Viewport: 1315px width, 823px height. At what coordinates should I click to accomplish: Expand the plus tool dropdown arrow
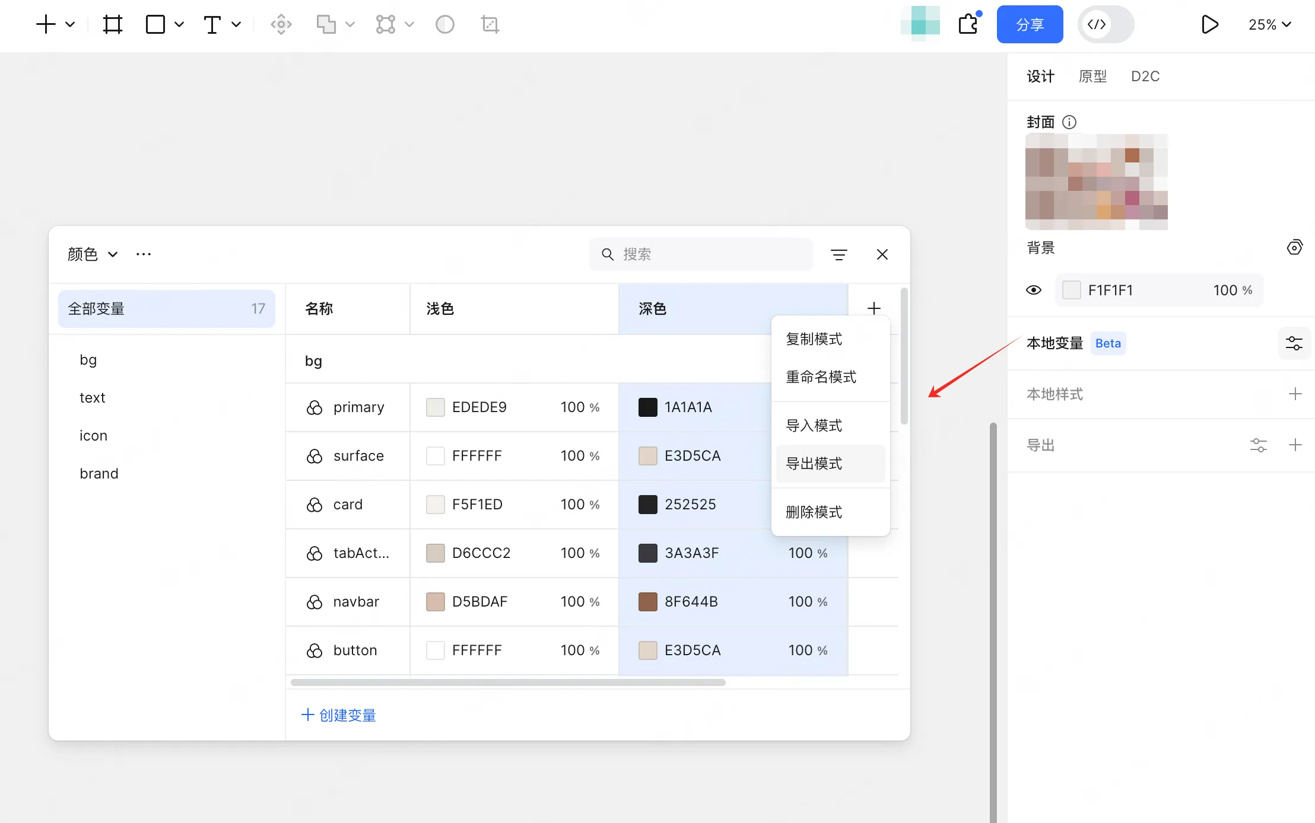pos(70,24)
